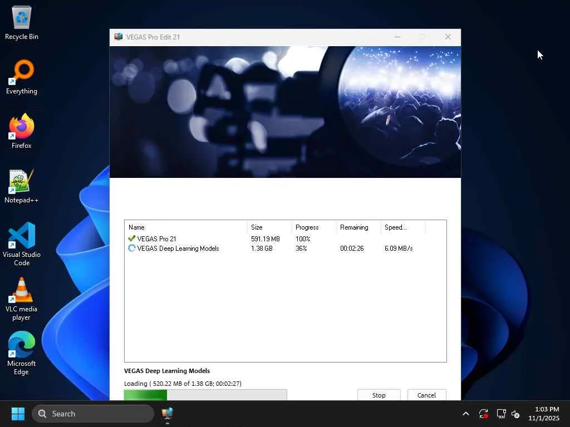The width and height of the screenshot is (570, 427).
Task: Cancel the VEGAS installation
Action: [426, 395]
